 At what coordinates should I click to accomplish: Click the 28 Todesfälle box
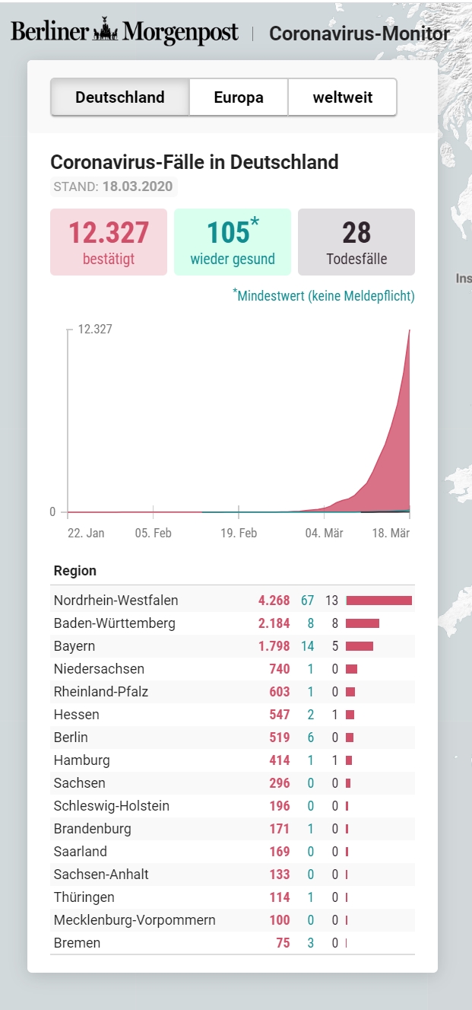[356, 241]
